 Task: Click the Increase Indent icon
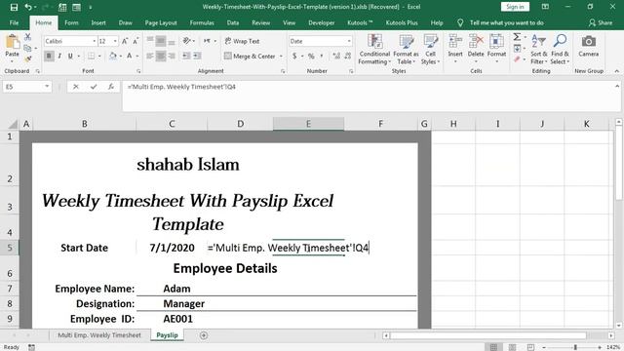click(x=197, y=57)
